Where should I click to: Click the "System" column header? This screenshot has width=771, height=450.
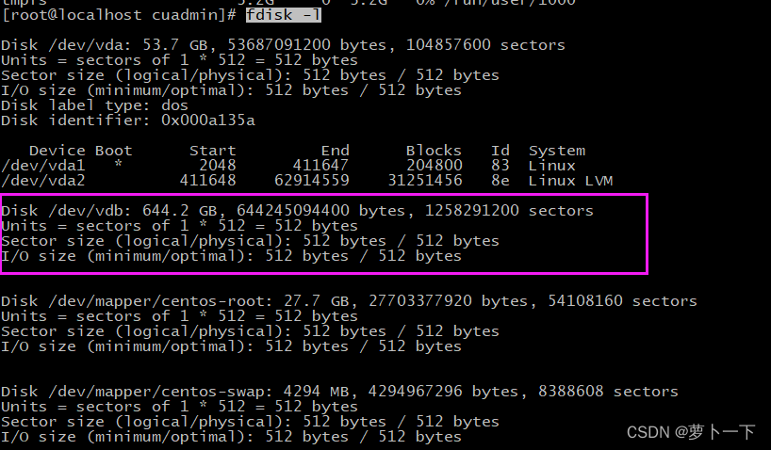point(557,151)
